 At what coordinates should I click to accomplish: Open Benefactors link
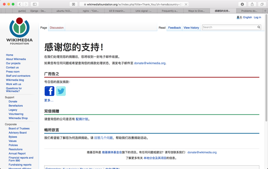16,106
